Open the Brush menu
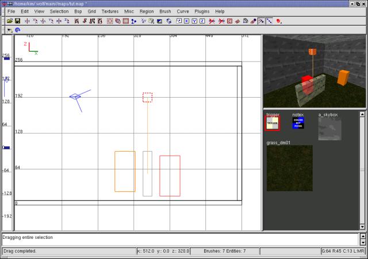 coord(165,11)
